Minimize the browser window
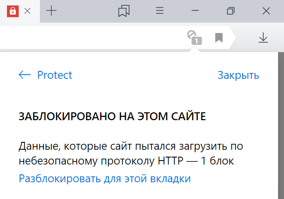Image resolution: width=284 pixels, height=199 pixels. click(x=195, y=11)
